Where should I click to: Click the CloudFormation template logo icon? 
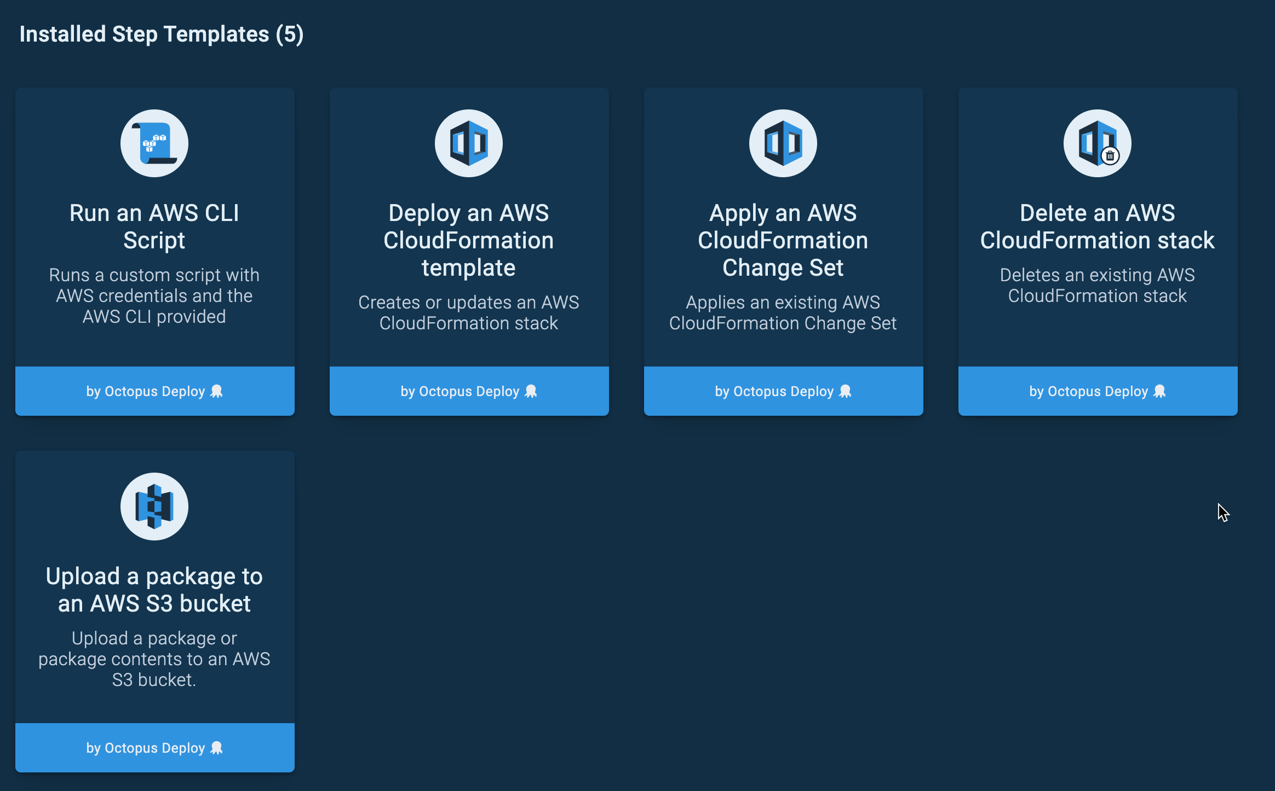(x=469, y=142)
